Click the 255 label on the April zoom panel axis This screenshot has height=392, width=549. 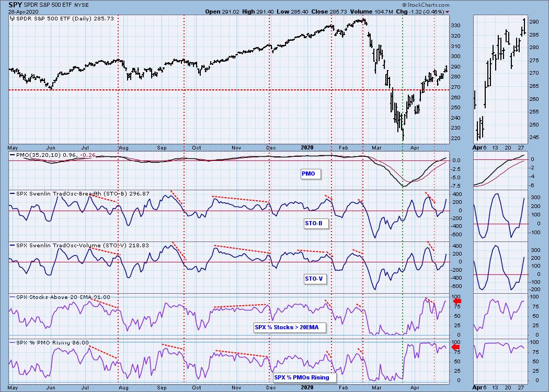tap(534, 112)
